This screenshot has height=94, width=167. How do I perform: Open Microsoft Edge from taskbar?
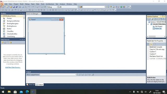(27, 92)
